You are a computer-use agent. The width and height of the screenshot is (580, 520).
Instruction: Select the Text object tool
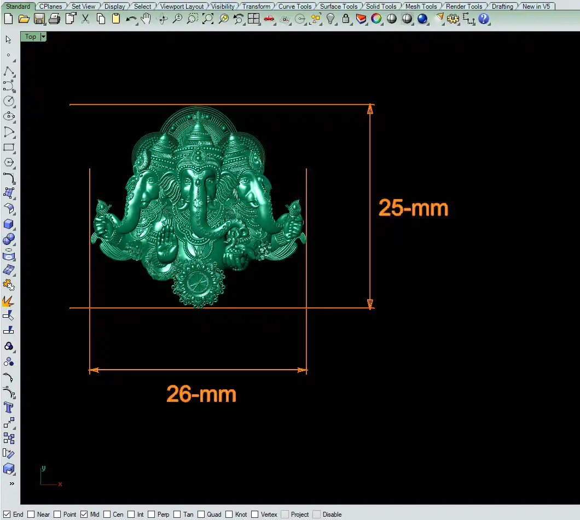click(x=9, y=407)
